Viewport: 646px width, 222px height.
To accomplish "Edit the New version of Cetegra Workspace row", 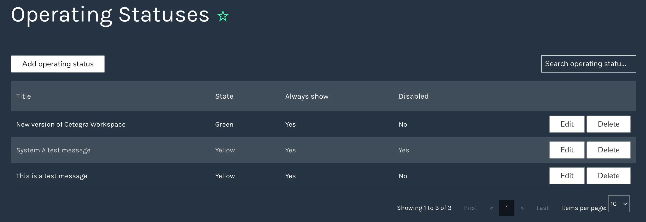I will tap(567, 124).
